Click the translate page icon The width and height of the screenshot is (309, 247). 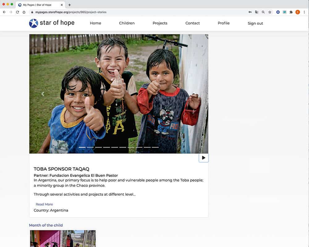point(256,12)
